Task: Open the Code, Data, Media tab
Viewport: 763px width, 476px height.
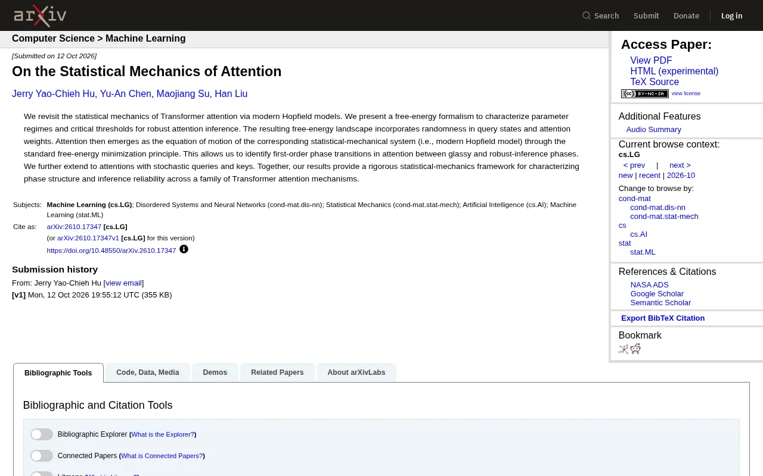Action: coord(148,372)
